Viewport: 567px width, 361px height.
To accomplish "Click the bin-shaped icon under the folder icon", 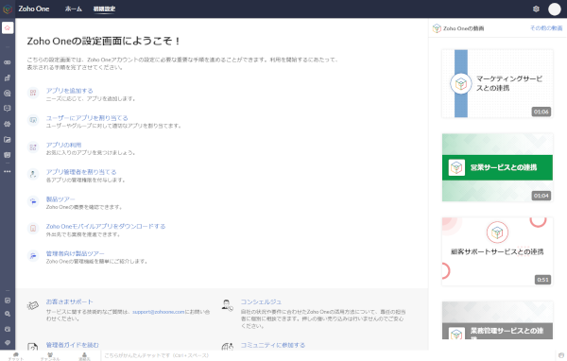I will (x=8, y=155).
